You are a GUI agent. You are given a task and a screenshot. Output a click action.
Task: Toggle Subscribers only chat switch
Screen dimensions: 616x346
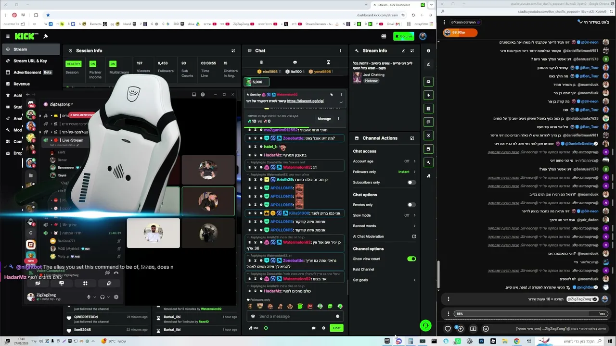(x=411, y=183)
